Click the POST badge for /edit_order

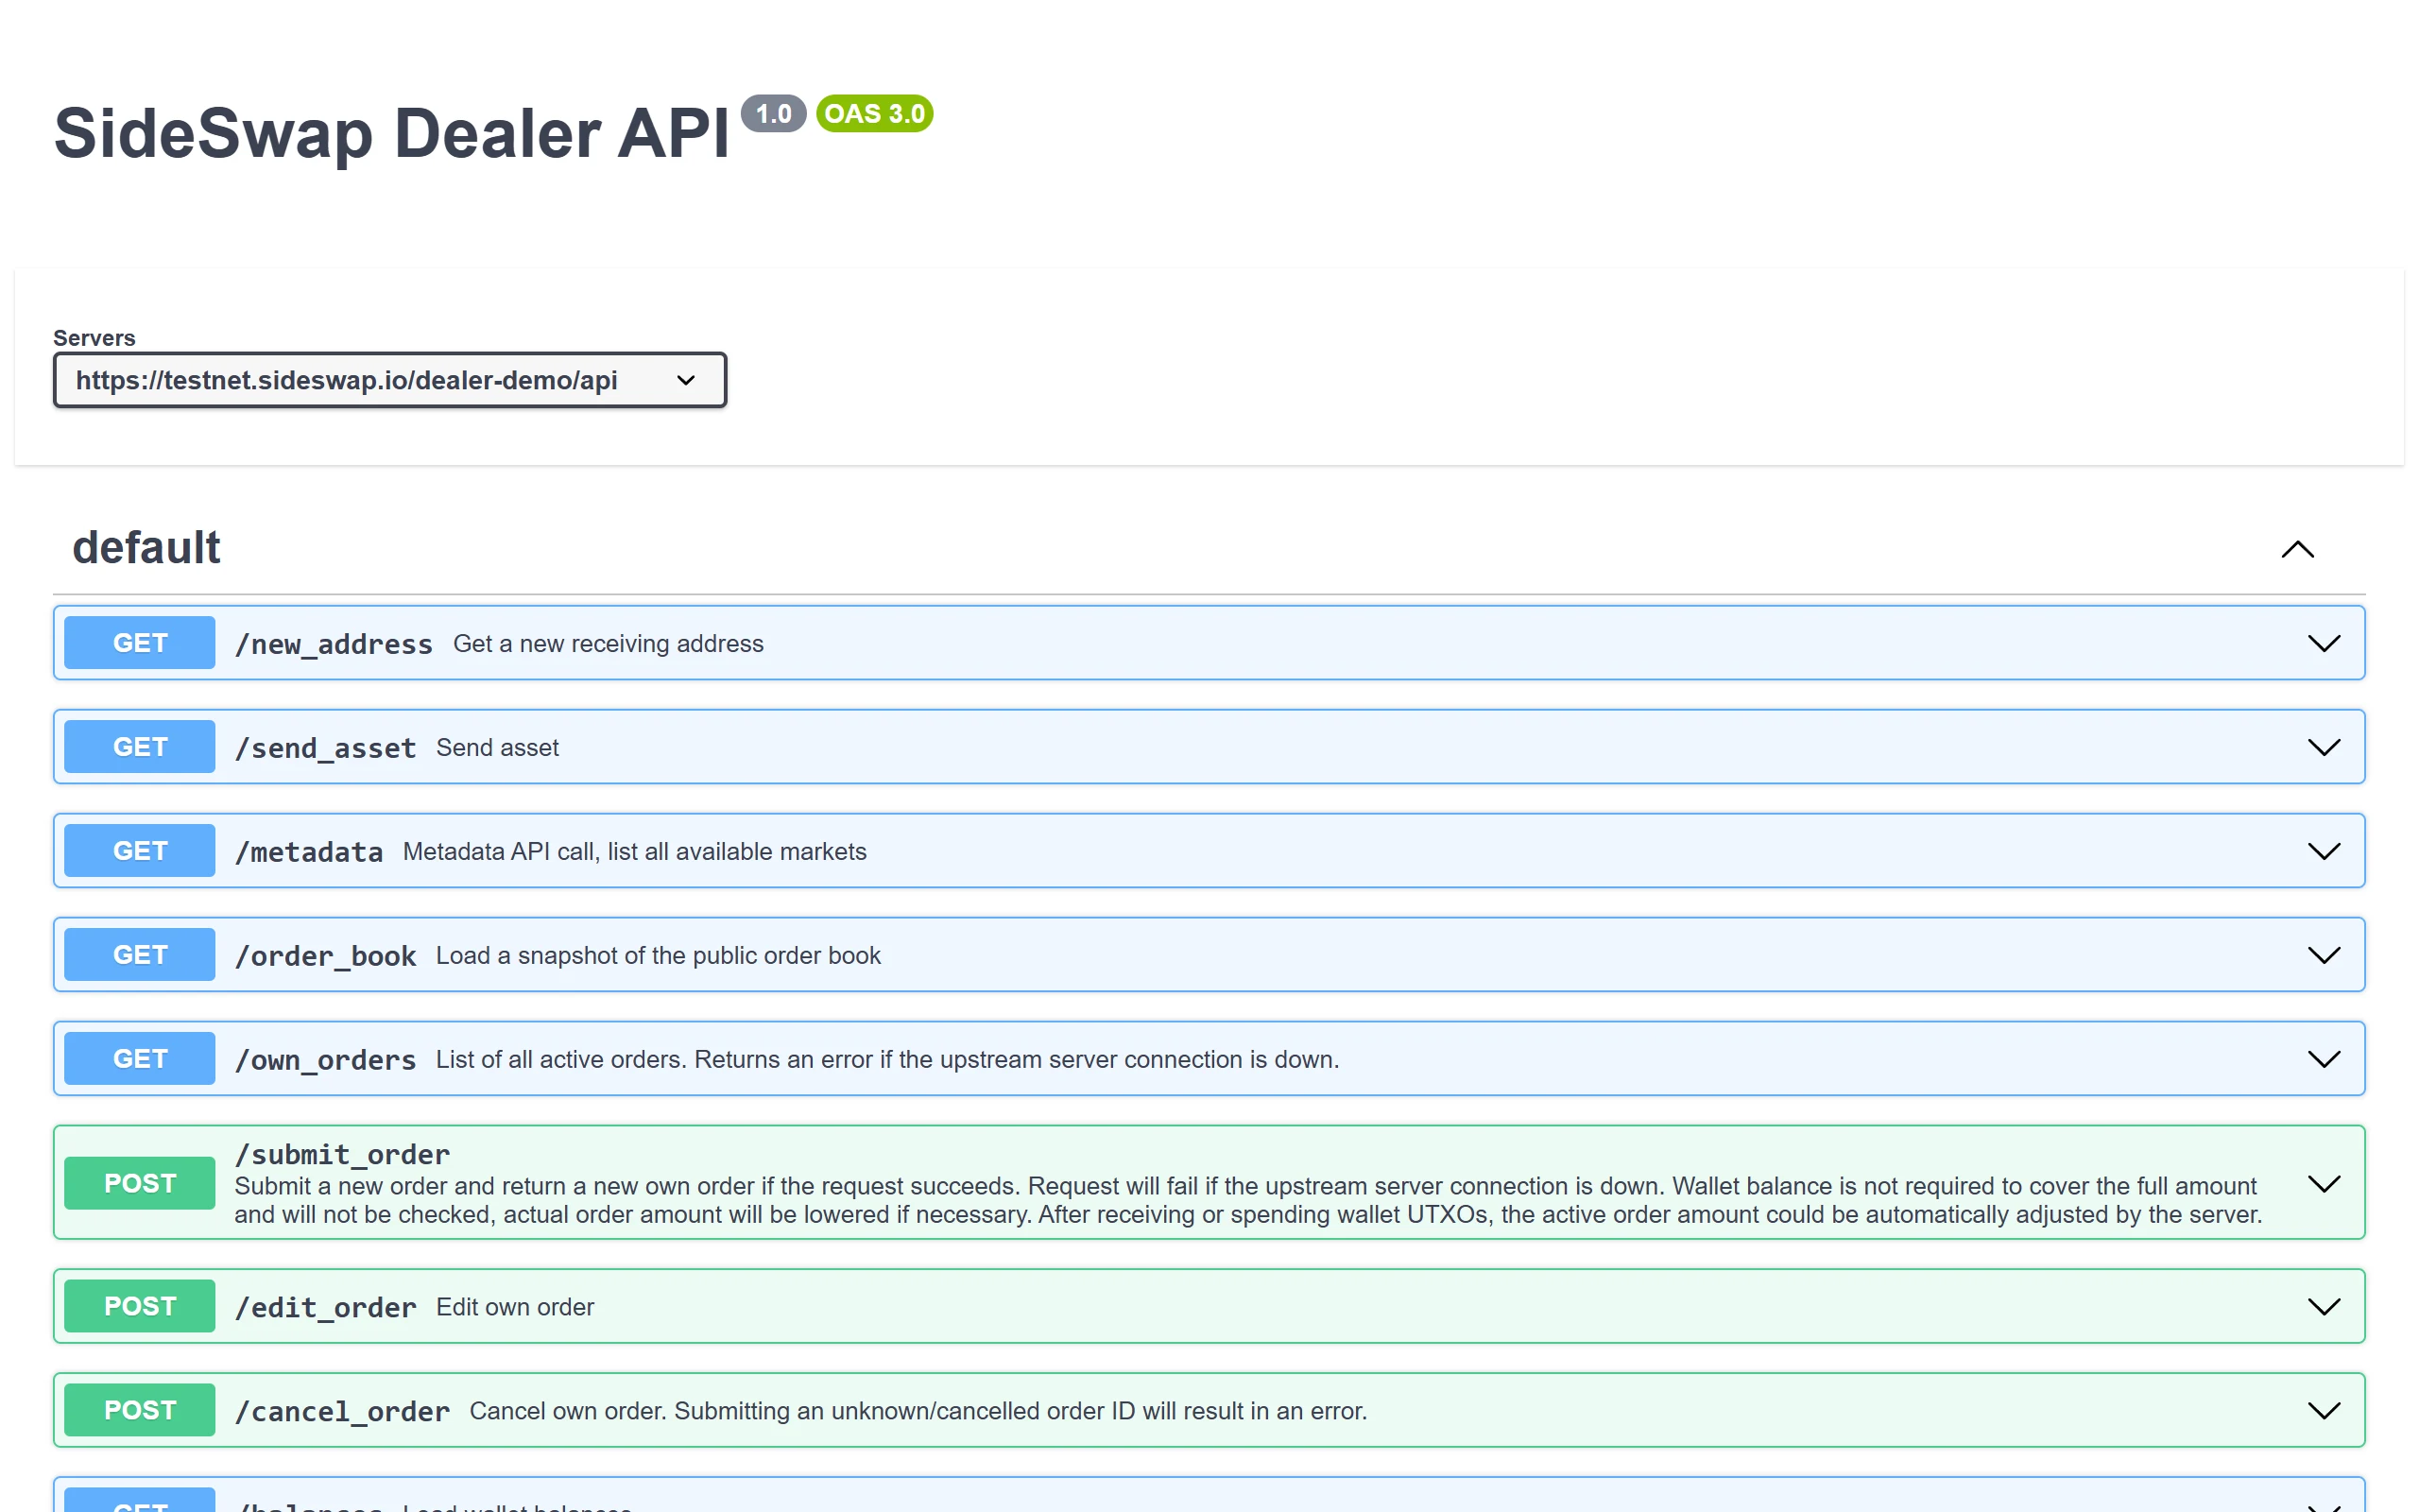pos(140,1306)
